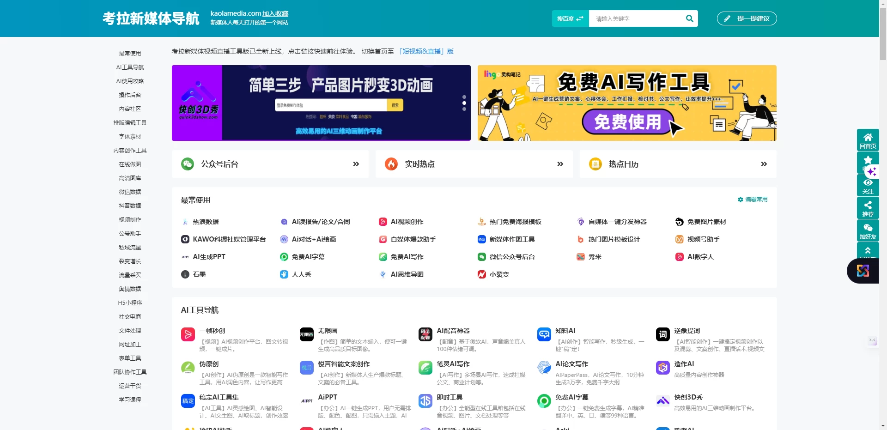Click the 编辑常用 gear icon
This screenshot has width=887, height=430.
pos(740,200)
